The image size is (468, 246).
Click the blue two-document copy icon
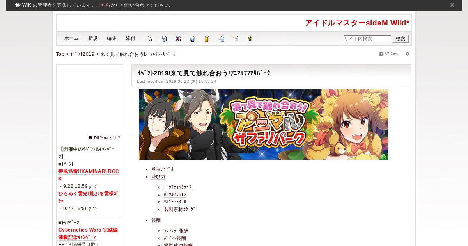click(x=222, y=39)
